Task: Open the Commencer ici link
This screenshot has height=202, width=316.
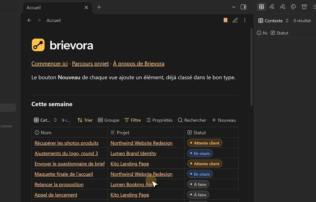Action: click(49, 63)
